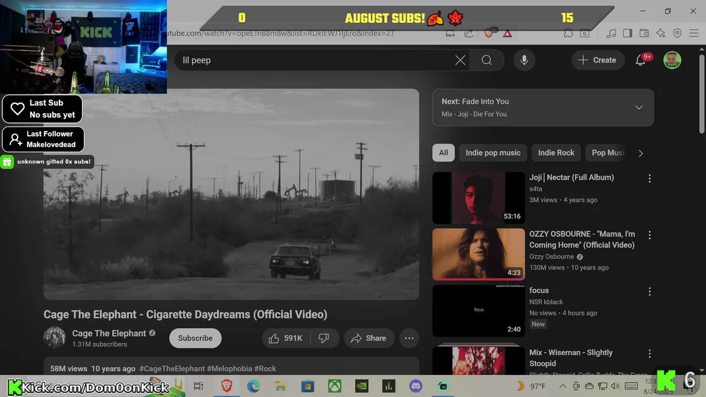Open the Brave VPN shield icon
706x397 pixels.
click(x=677, y=34)
